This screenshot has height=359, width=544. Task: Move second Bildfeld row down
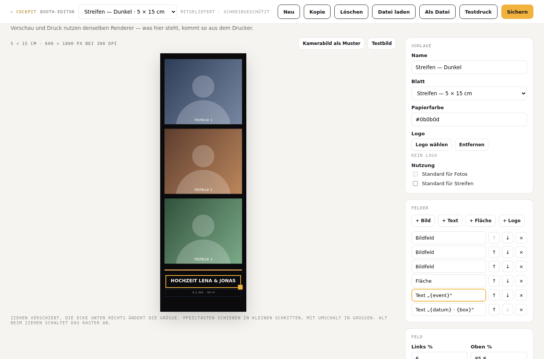507,252
